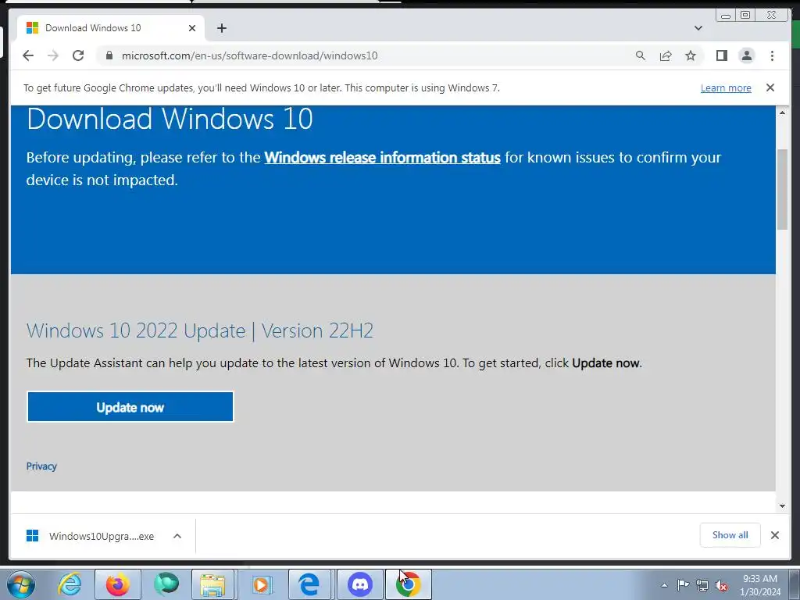
Task: Open Windows Explorer from taskbar
Action: [212, 584]
